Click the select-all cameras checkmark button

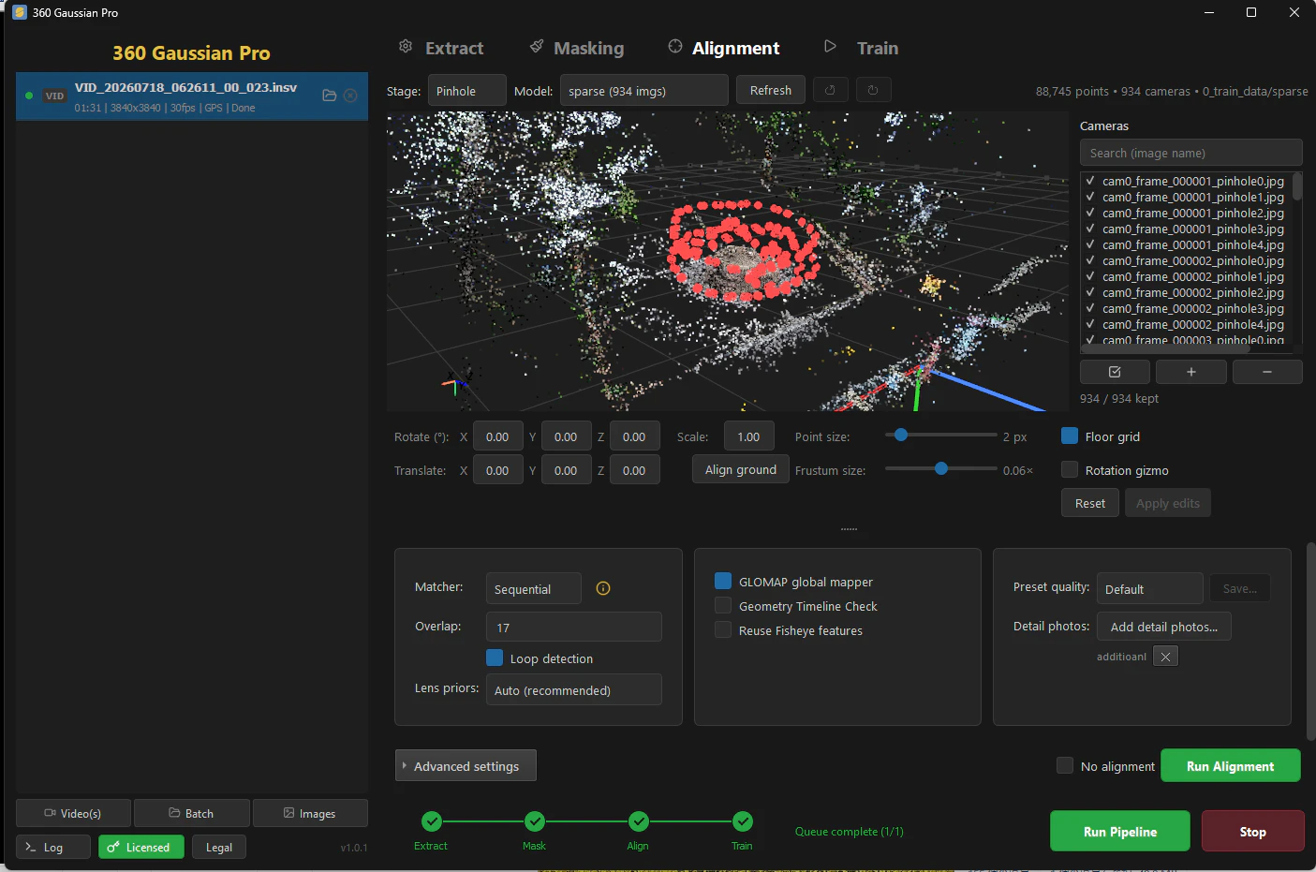(1115, 372)
